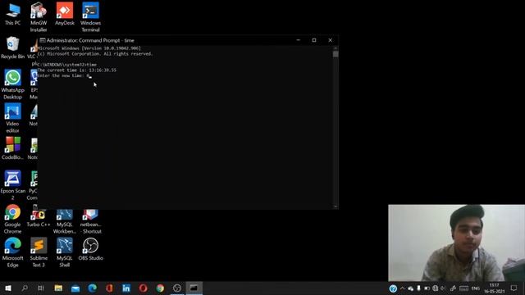The height and width of the screenshot is (295, 525).
Task: Open Windows Terminal desktop shortcut
Action: [x=90, y=17]
